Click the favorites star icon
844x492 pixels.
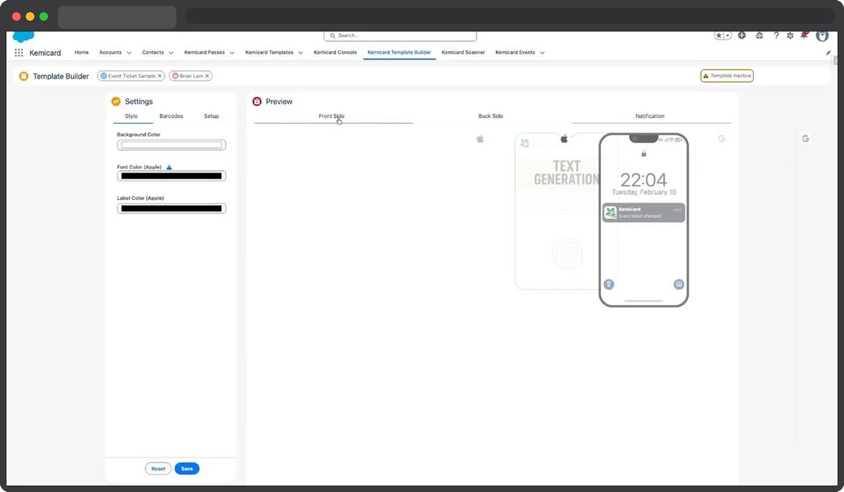click(x=719, y=36)
